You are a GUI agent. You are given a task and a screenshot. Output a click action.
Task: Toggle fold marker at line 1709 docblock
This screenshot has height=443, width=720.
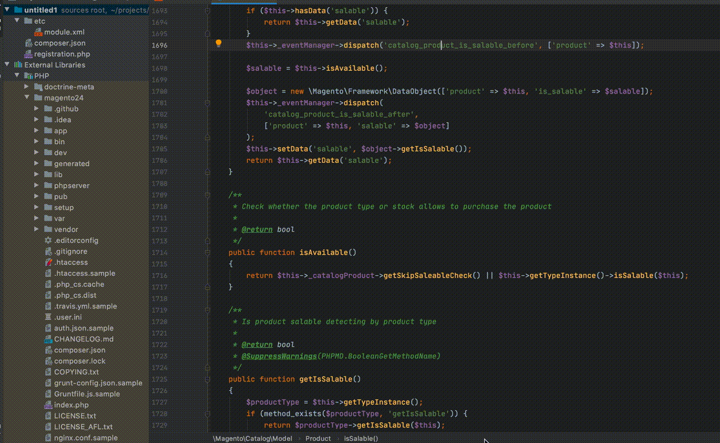click(207, 195)
